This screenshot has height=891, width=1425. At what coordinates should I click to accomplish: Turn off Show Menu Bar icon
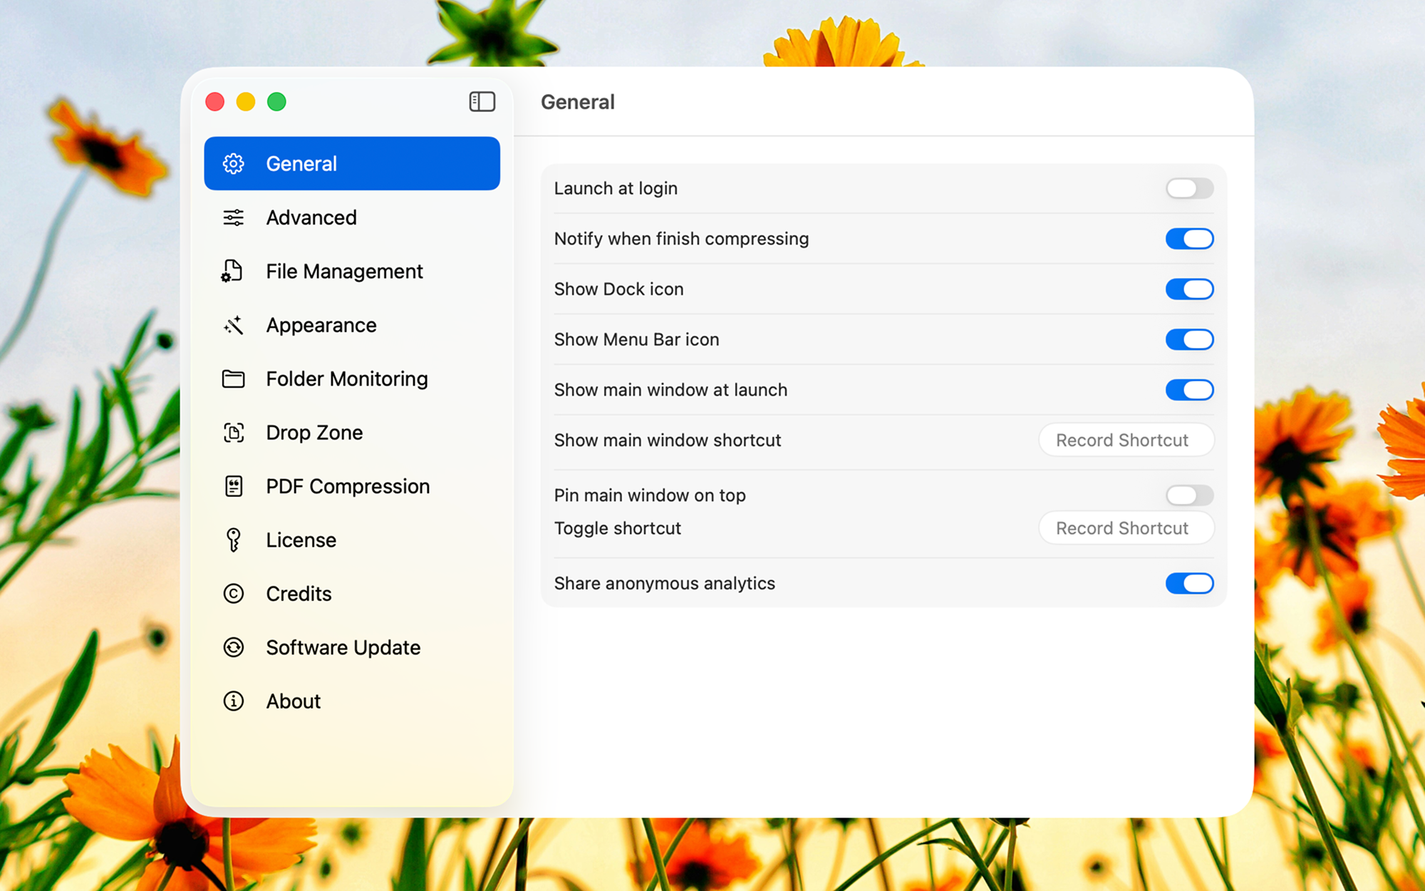pyautogui.click(x=1188, y=339)
